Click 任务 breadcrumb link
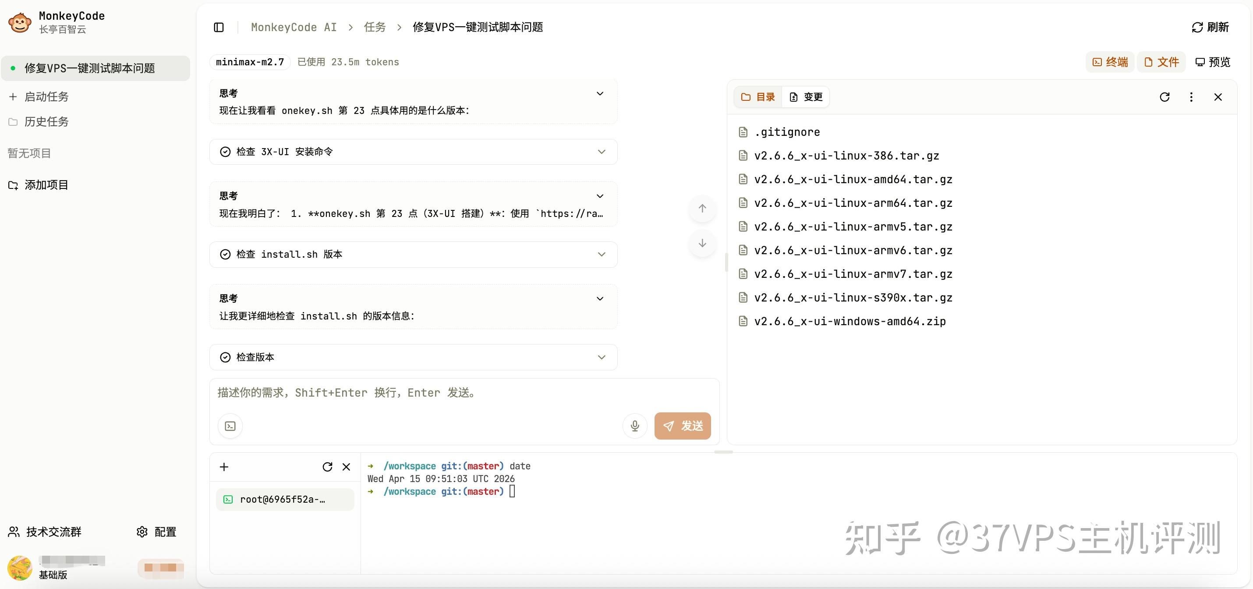The image size is (1253, 589). point(375,27)
